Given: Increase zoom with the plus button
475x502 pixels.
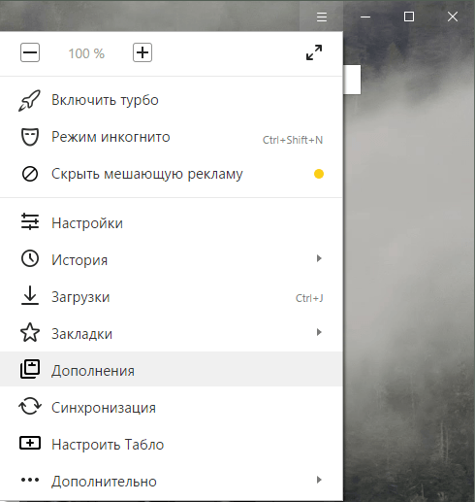Looking at the screenshot, I should pyautogui.click(x=142, y=52).
